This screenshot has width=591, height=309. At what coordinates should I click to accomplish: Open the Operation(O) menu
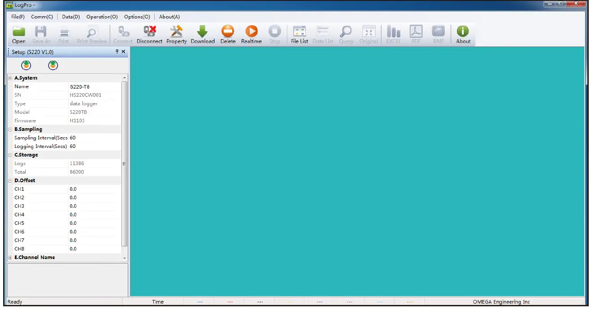[x=102, y=17]
